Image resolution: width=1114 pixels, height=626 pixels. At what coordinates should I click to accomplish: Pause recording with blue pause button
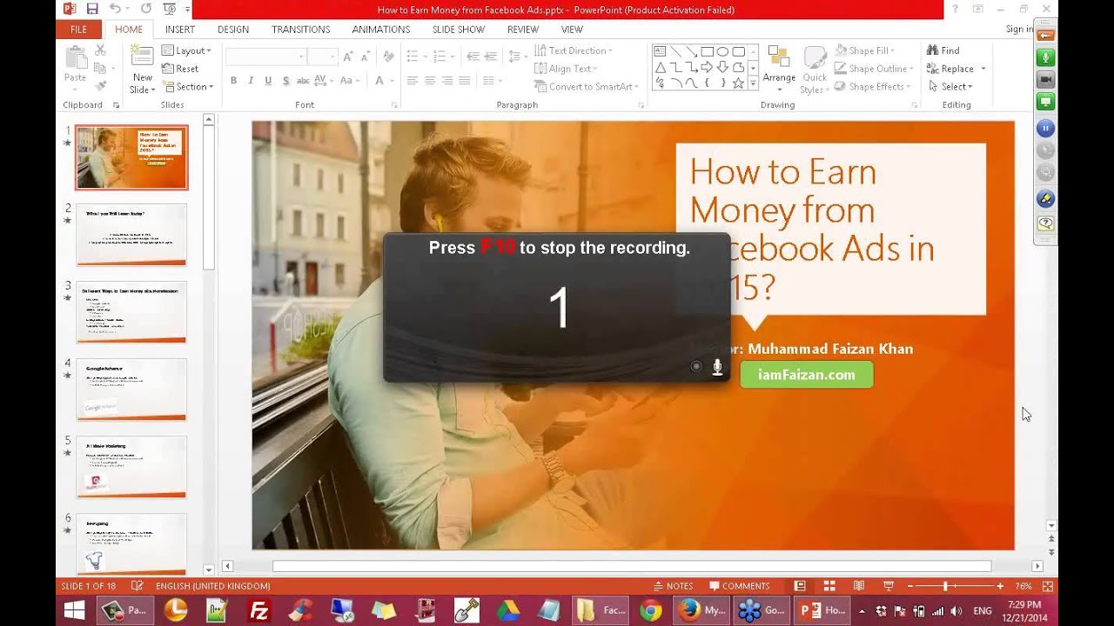tap(1045, 129)
